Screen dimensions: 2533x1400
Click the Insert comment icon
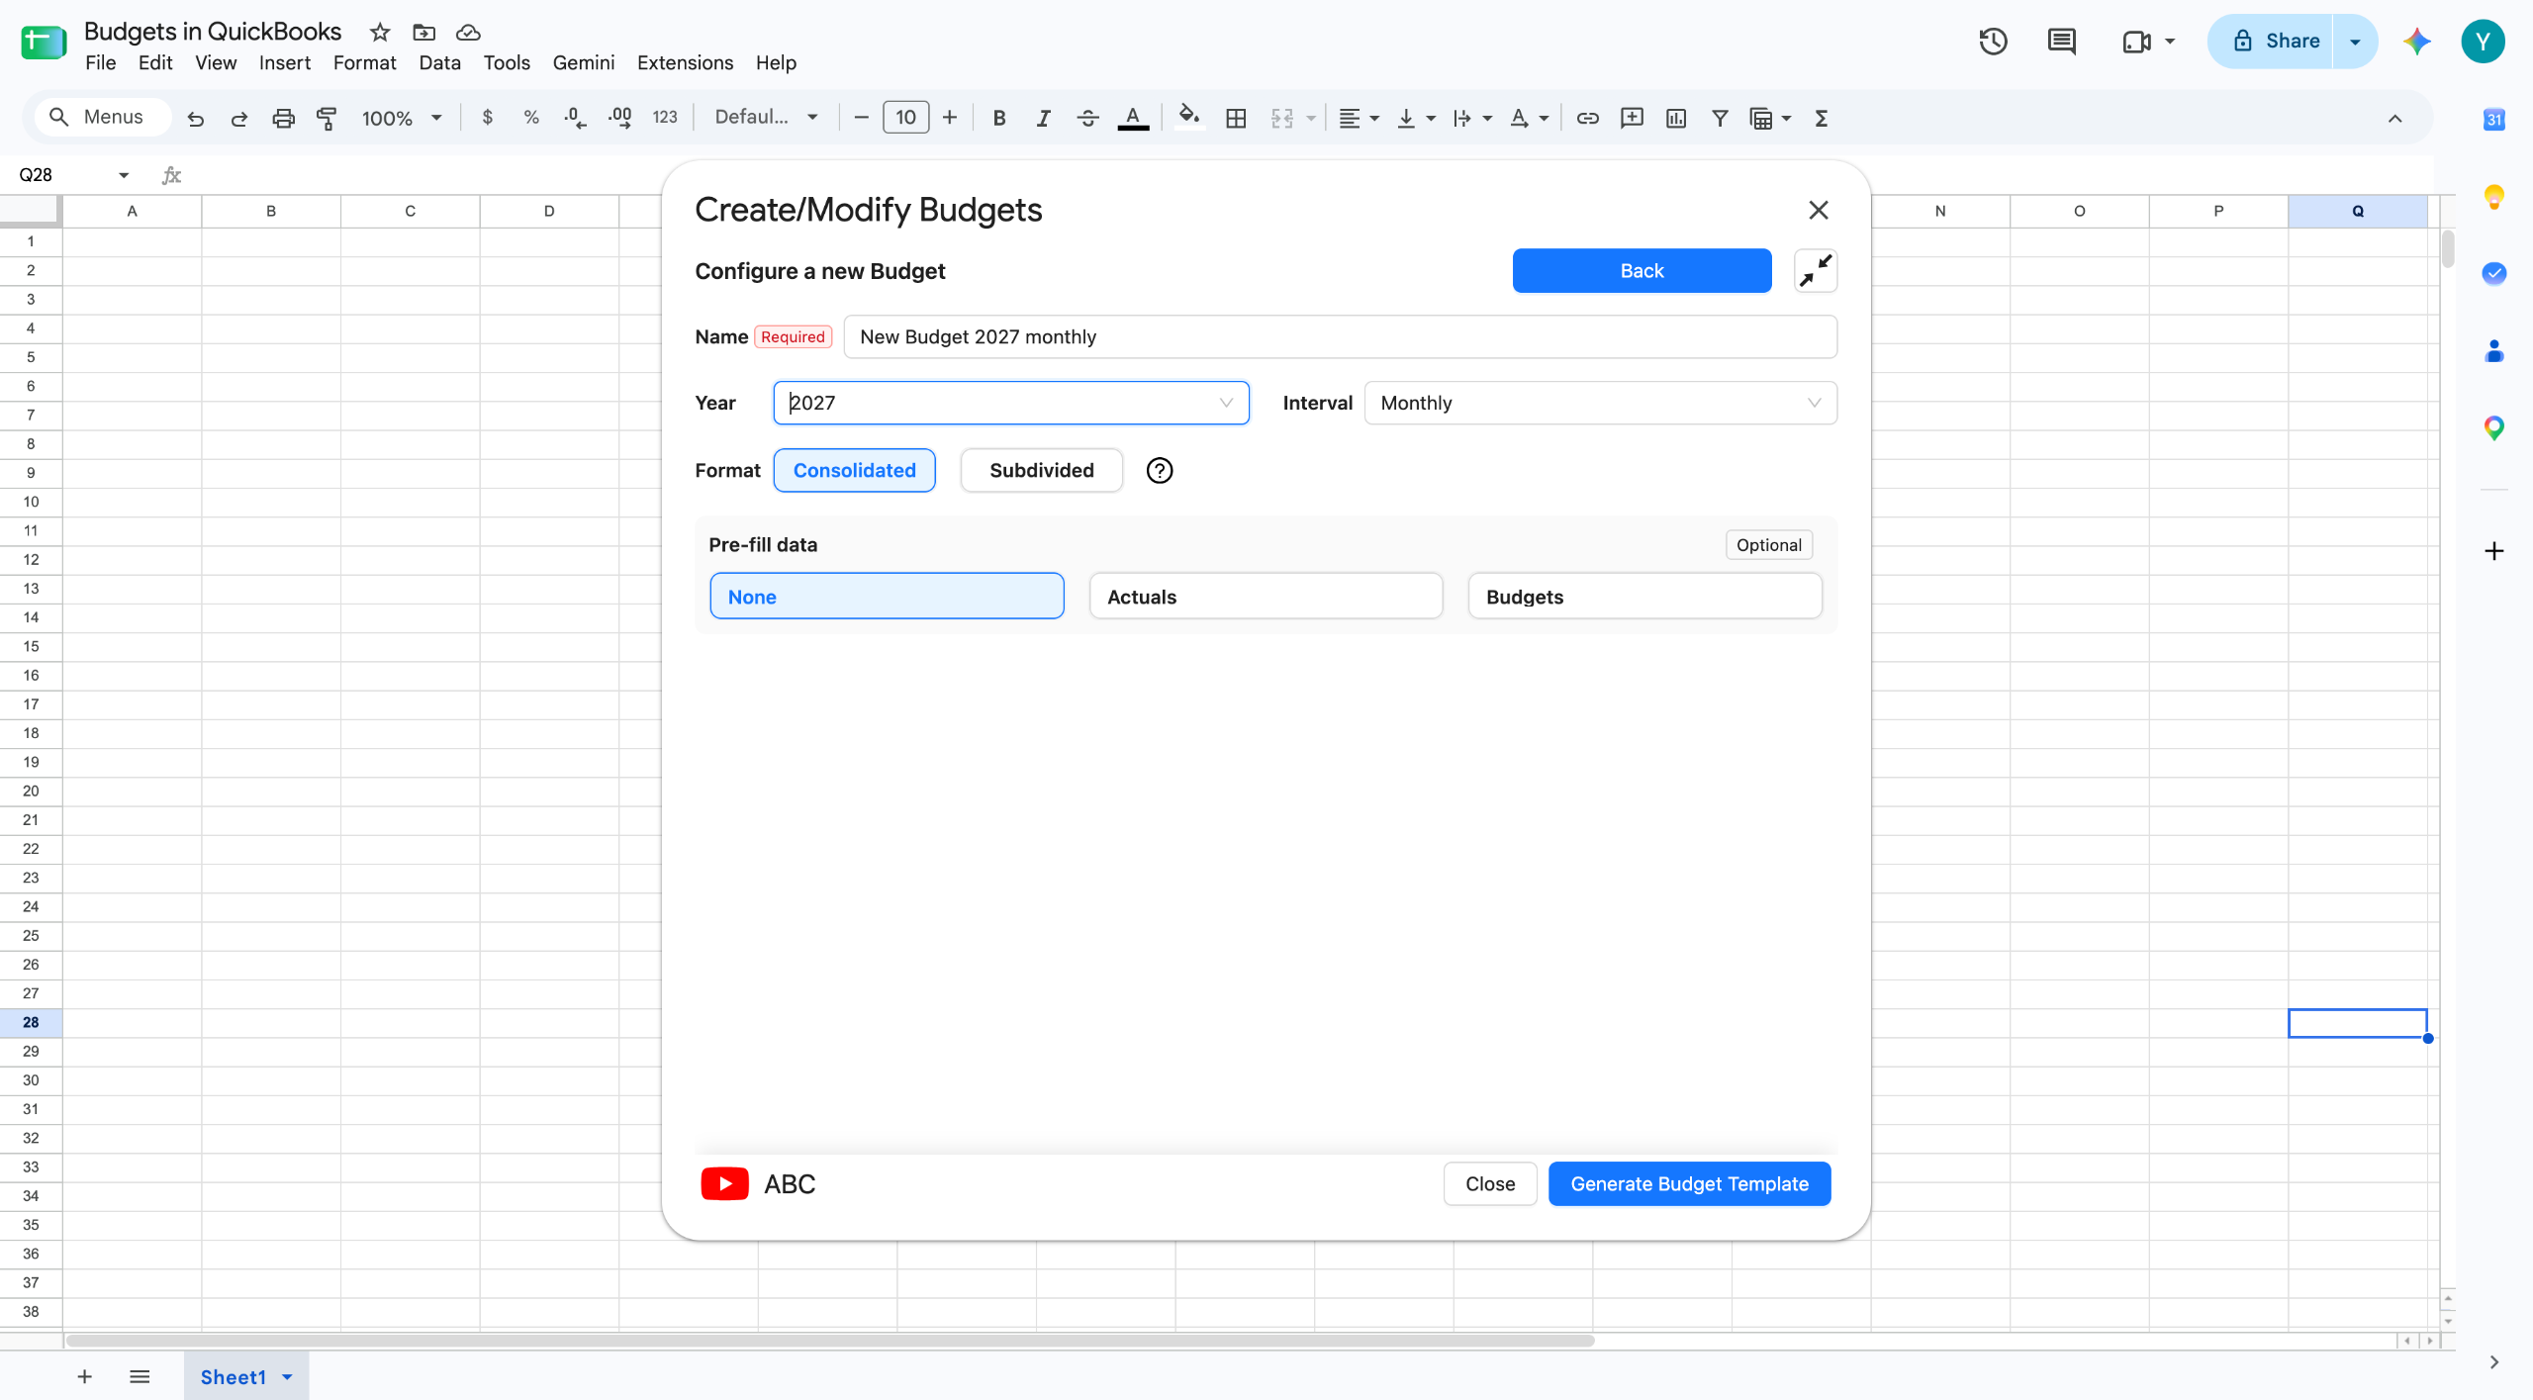(1632, 118)
